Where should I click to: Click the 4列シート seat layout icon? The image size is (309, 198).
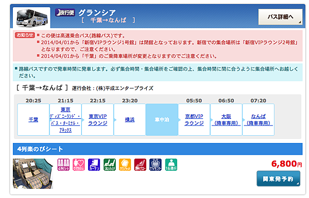63,165
